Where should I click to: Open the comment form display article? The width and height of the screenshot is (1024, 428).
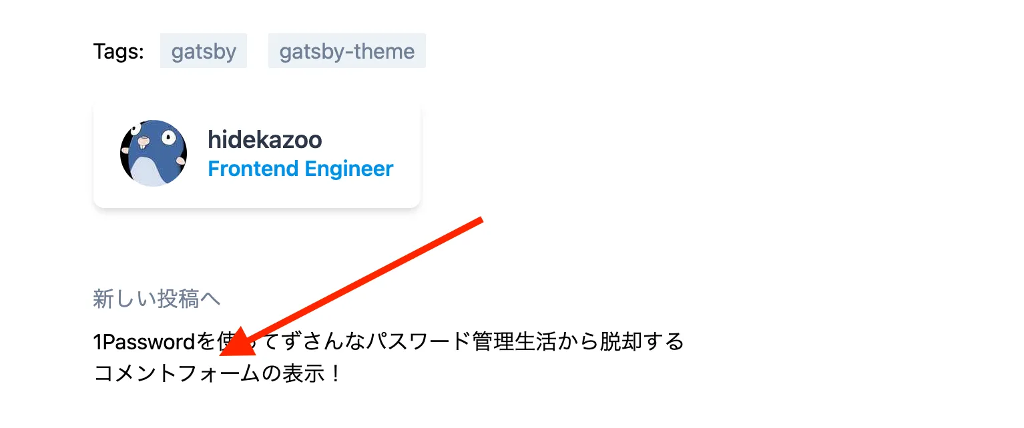216,374
